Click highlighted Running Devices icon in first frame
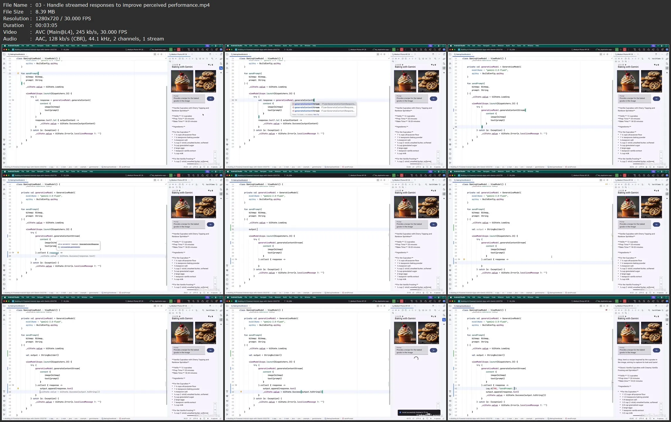This screenshot has height=422, width=671. click(x=221, y=68)
